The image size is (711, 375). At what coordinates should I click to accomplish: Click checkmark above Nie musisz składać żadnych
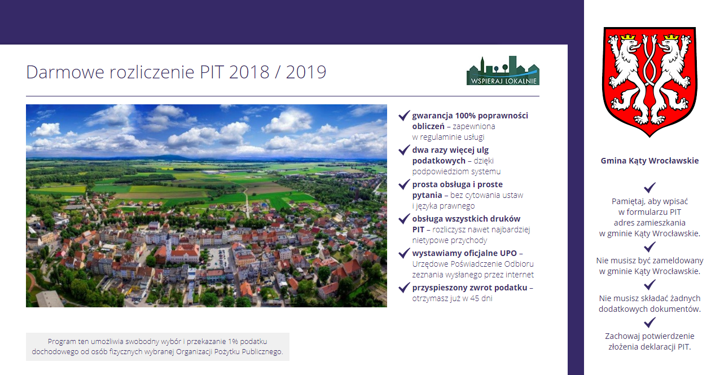click(x=650, y=284)
